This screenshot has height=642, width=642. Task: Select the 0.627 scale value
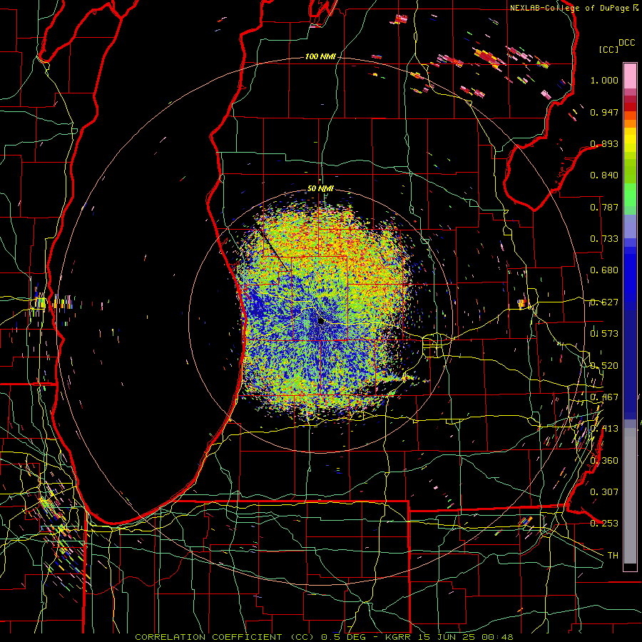(604, 302)
